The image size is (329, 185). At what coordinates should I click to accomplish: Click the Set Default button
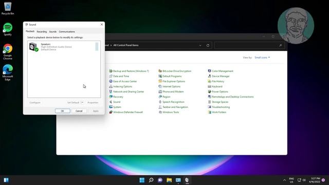click(73, 103)
